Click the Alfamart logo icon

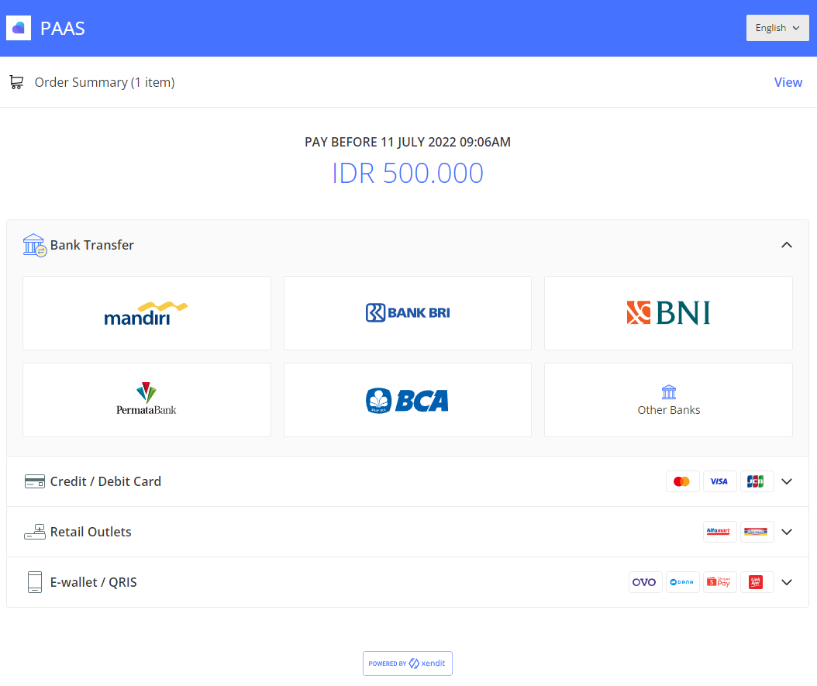tap(719, 532)
